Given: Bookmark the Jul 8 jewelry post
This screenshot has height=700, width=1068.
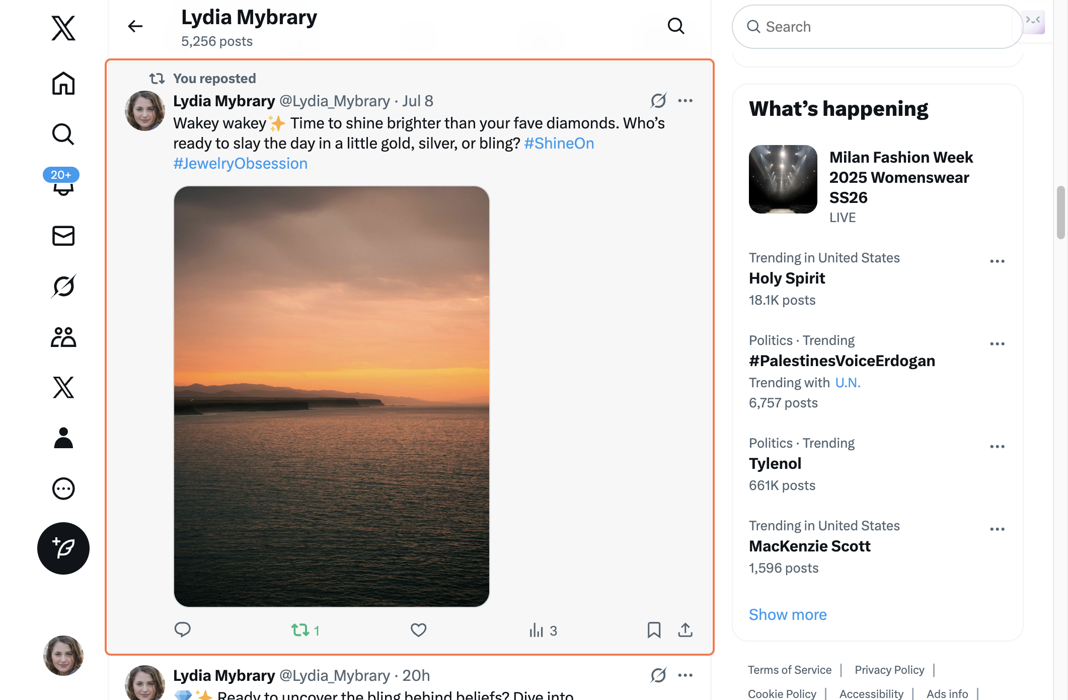Looking at the screenshot, I should click(x=654, y=630).
